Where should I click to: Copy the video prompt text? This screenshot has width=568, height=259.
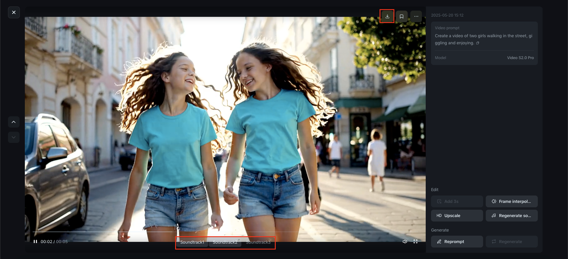coord(477,43)
